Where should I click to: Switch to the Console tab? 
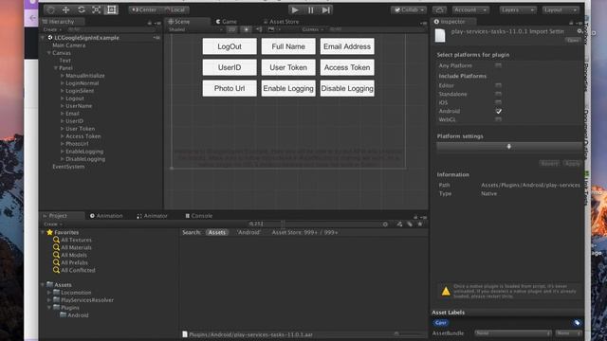(198, 216)
